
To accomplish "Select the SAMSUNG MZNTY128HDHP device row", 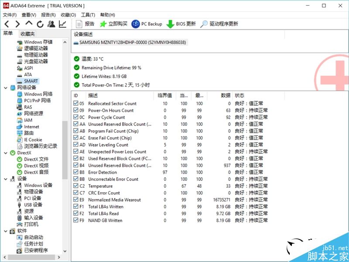I will pos(130,42).
